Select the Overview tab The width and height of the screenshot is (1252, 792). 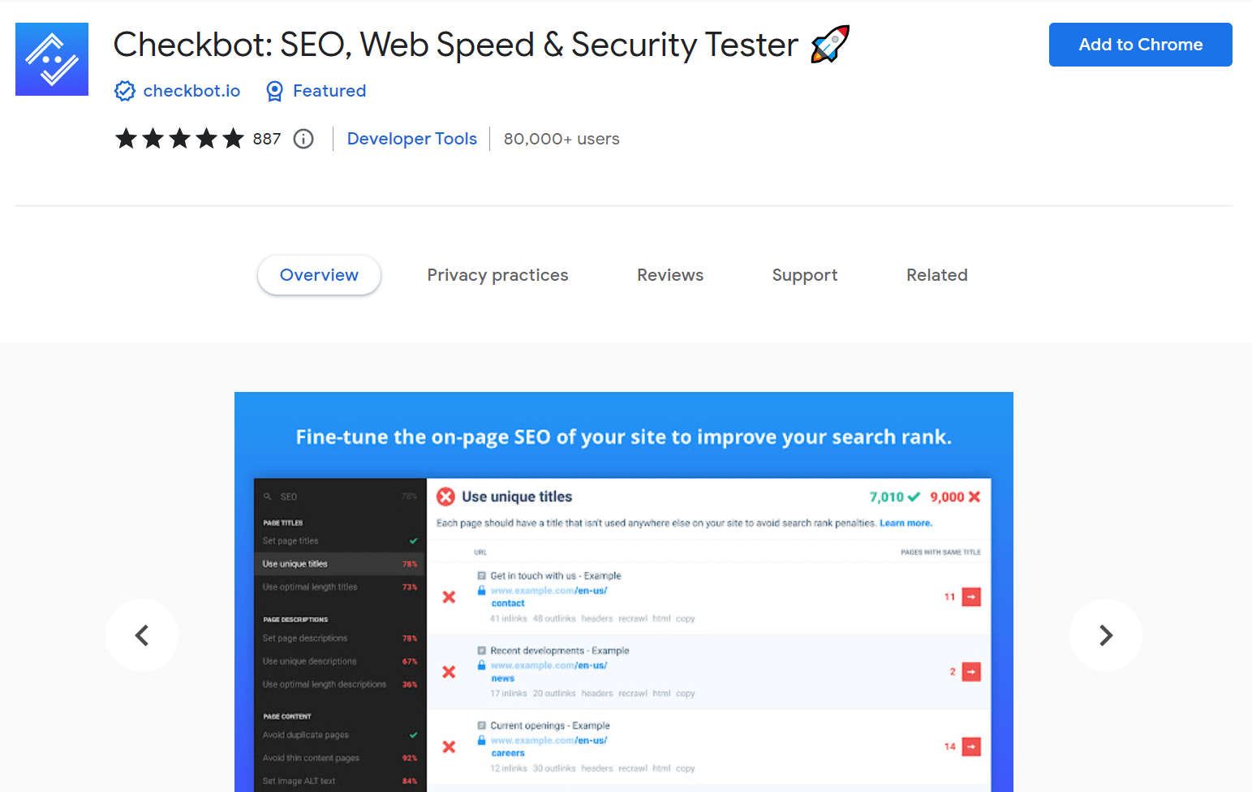(x=319, y=275)
